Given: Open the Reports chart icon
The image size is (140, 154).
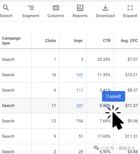Looking at the screenshot, I should coord(80,8).
